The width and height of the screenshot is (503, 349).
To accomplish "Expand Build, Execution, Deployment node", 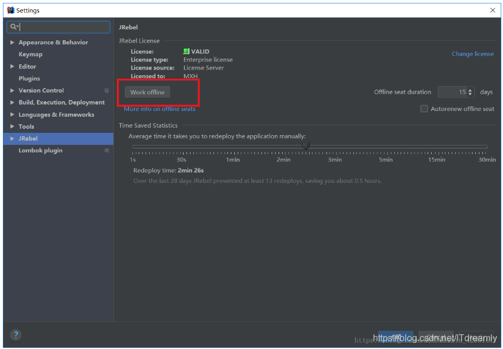I will pos(12,102).
